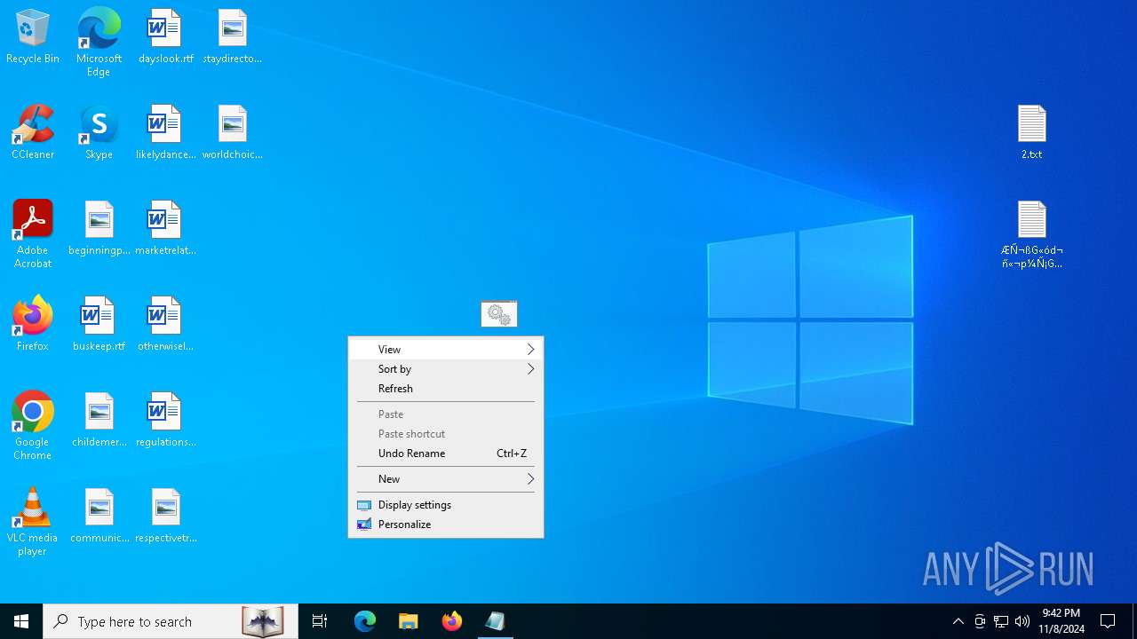
Task: Launch Firefox from the taskbar
Action: click(452, 621)
